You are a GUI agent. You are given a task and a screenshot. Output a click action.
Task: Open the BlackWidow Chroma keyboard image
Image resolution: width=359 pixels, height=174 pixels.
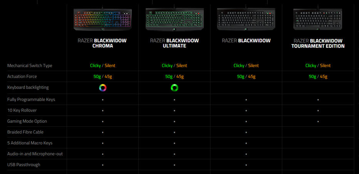click(102, 19)
